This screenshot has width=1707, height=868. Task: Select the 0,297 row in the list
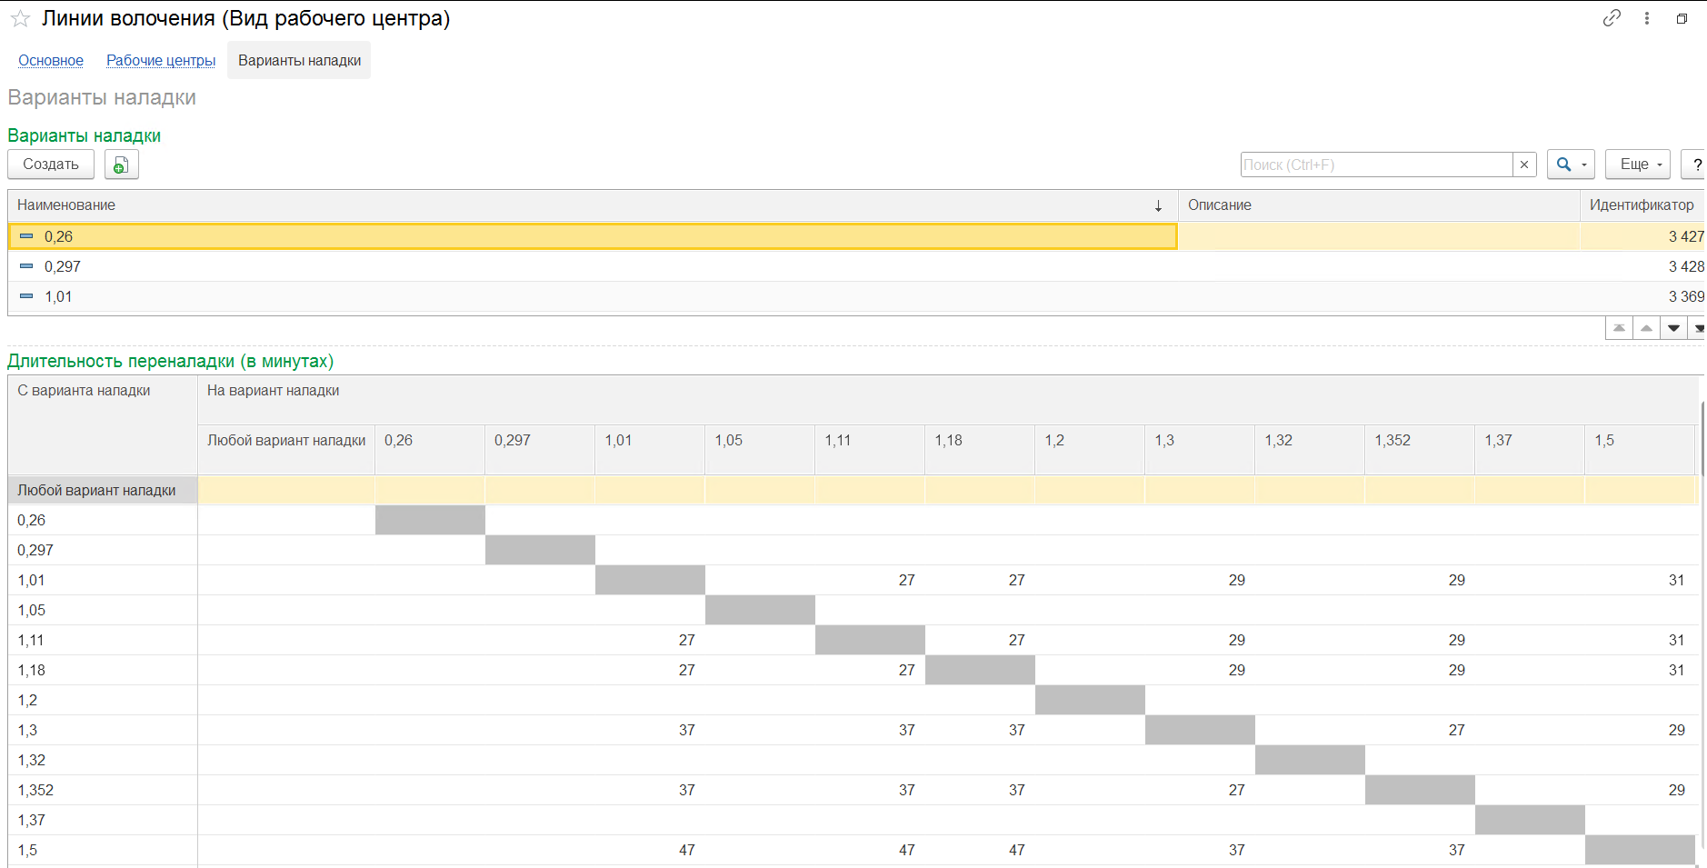tap(593, 266)
